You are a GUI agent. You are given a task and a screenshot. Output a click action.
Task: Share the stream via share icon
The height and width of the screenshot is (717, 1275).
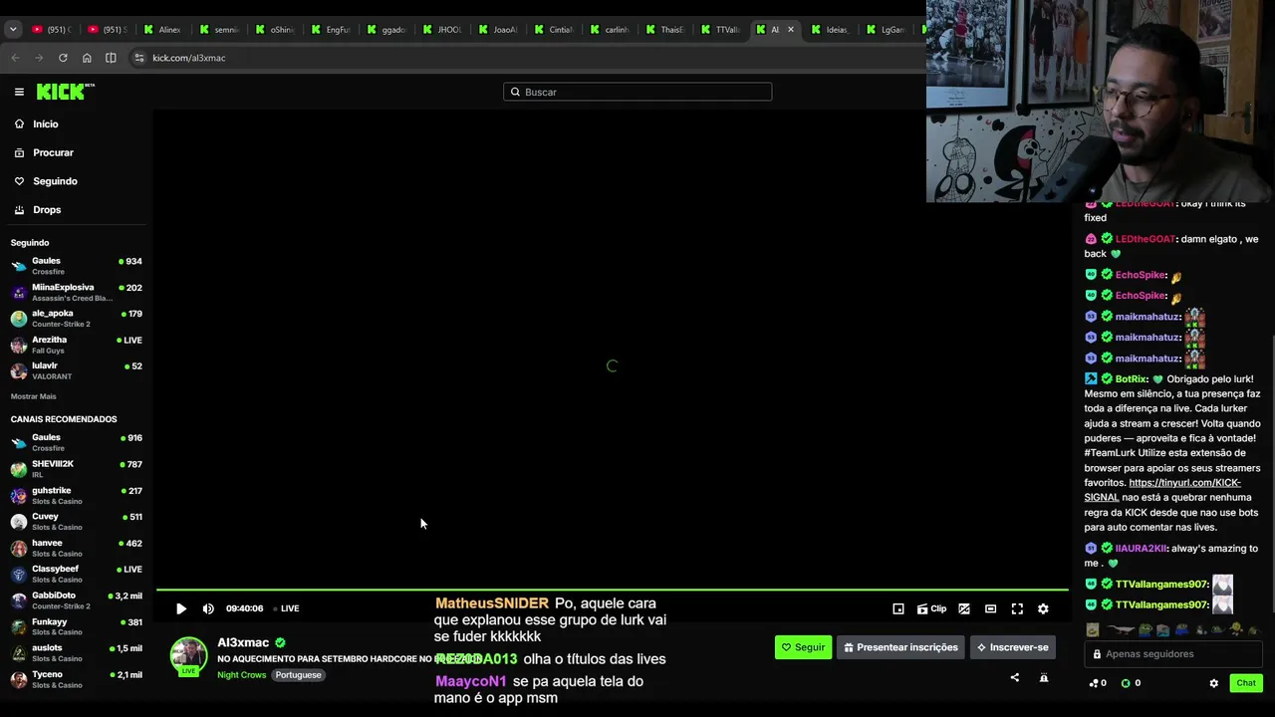(x=1015, y=678)
